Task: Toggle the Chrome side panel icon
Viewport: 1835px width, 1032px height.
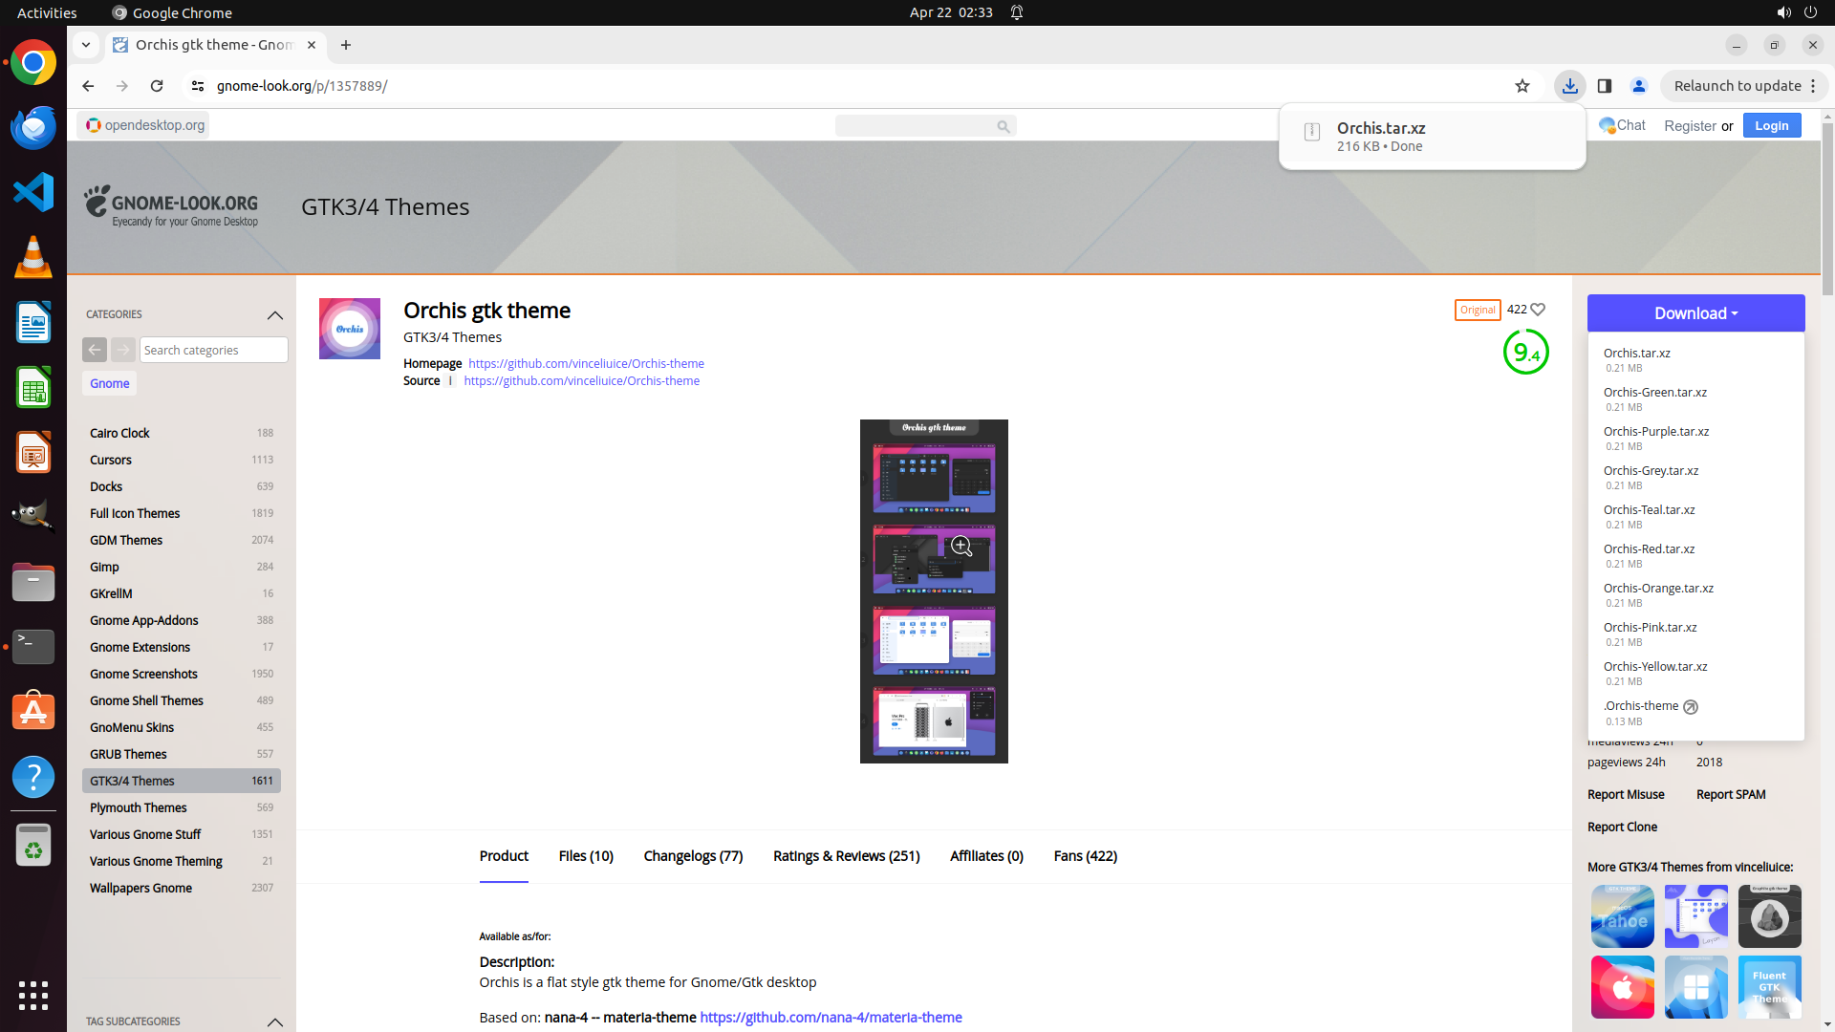Action: point(1605,86)
